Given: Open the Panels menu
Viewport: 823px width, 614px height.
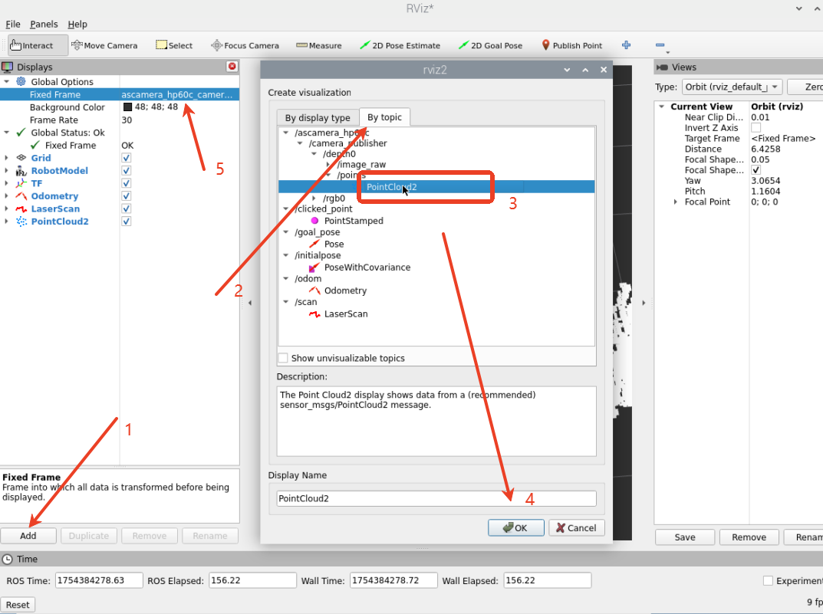Looking at the screenshot, I should pos(44,24).
